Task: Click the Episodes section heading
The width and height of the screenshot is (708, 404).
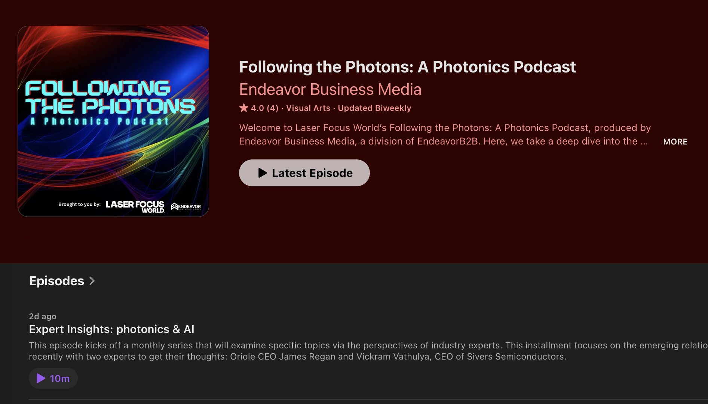Action: point(56,281)
